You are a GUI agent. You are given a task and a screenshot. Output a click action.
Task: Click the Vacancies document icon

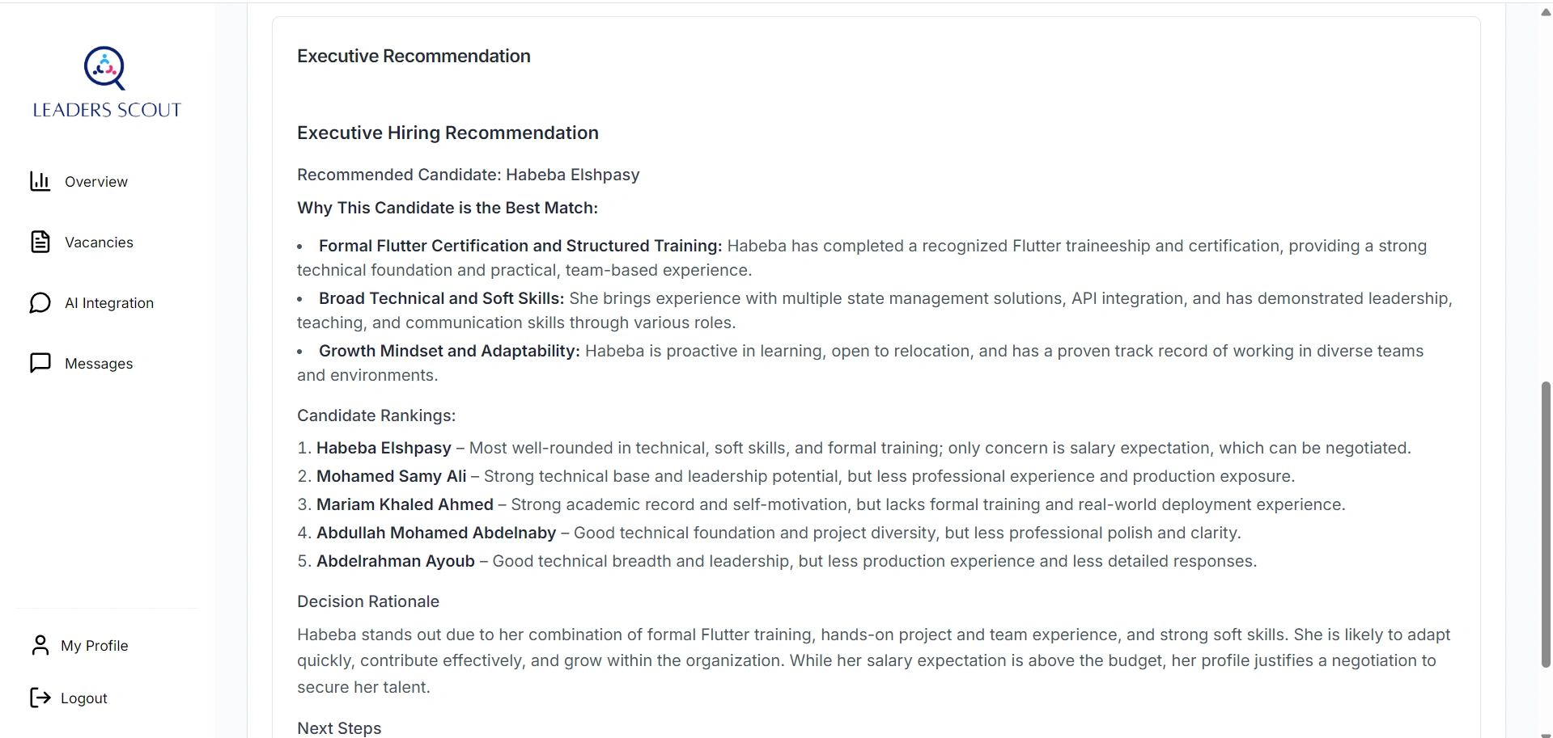[40, 242]
